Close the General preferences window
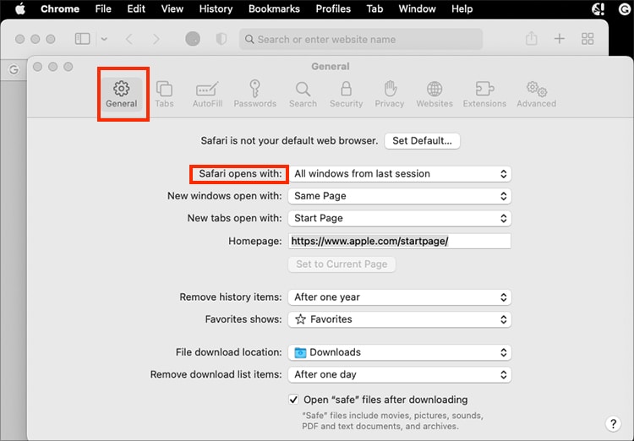This screenshot has height=441, width=634. 37,66
